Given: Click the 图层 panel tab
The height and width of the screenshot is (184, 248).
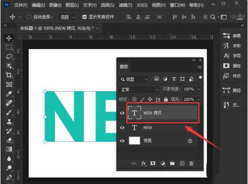Looking at the screenshot, I should point(124,67).
